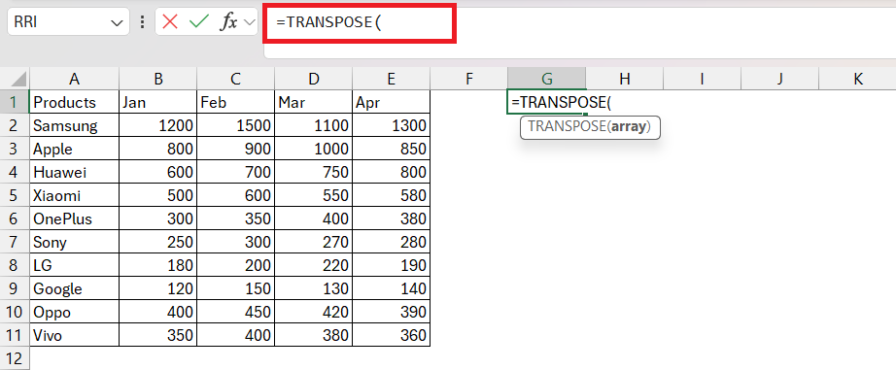The image size is (896, 370).
Task: Select the Apr header cell
Action: (391, 102)
